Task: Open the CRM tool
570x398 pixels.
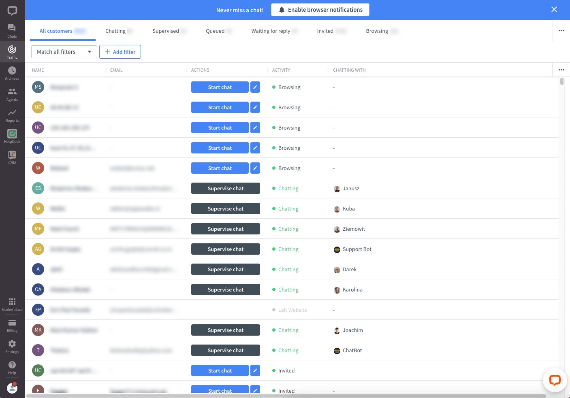Action: [12, 157]
